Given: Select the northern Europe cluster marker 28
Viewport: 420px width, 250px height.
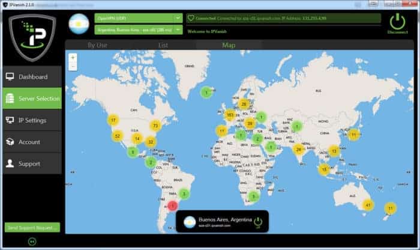Looking at the screenshot, I should coord(244,104).
